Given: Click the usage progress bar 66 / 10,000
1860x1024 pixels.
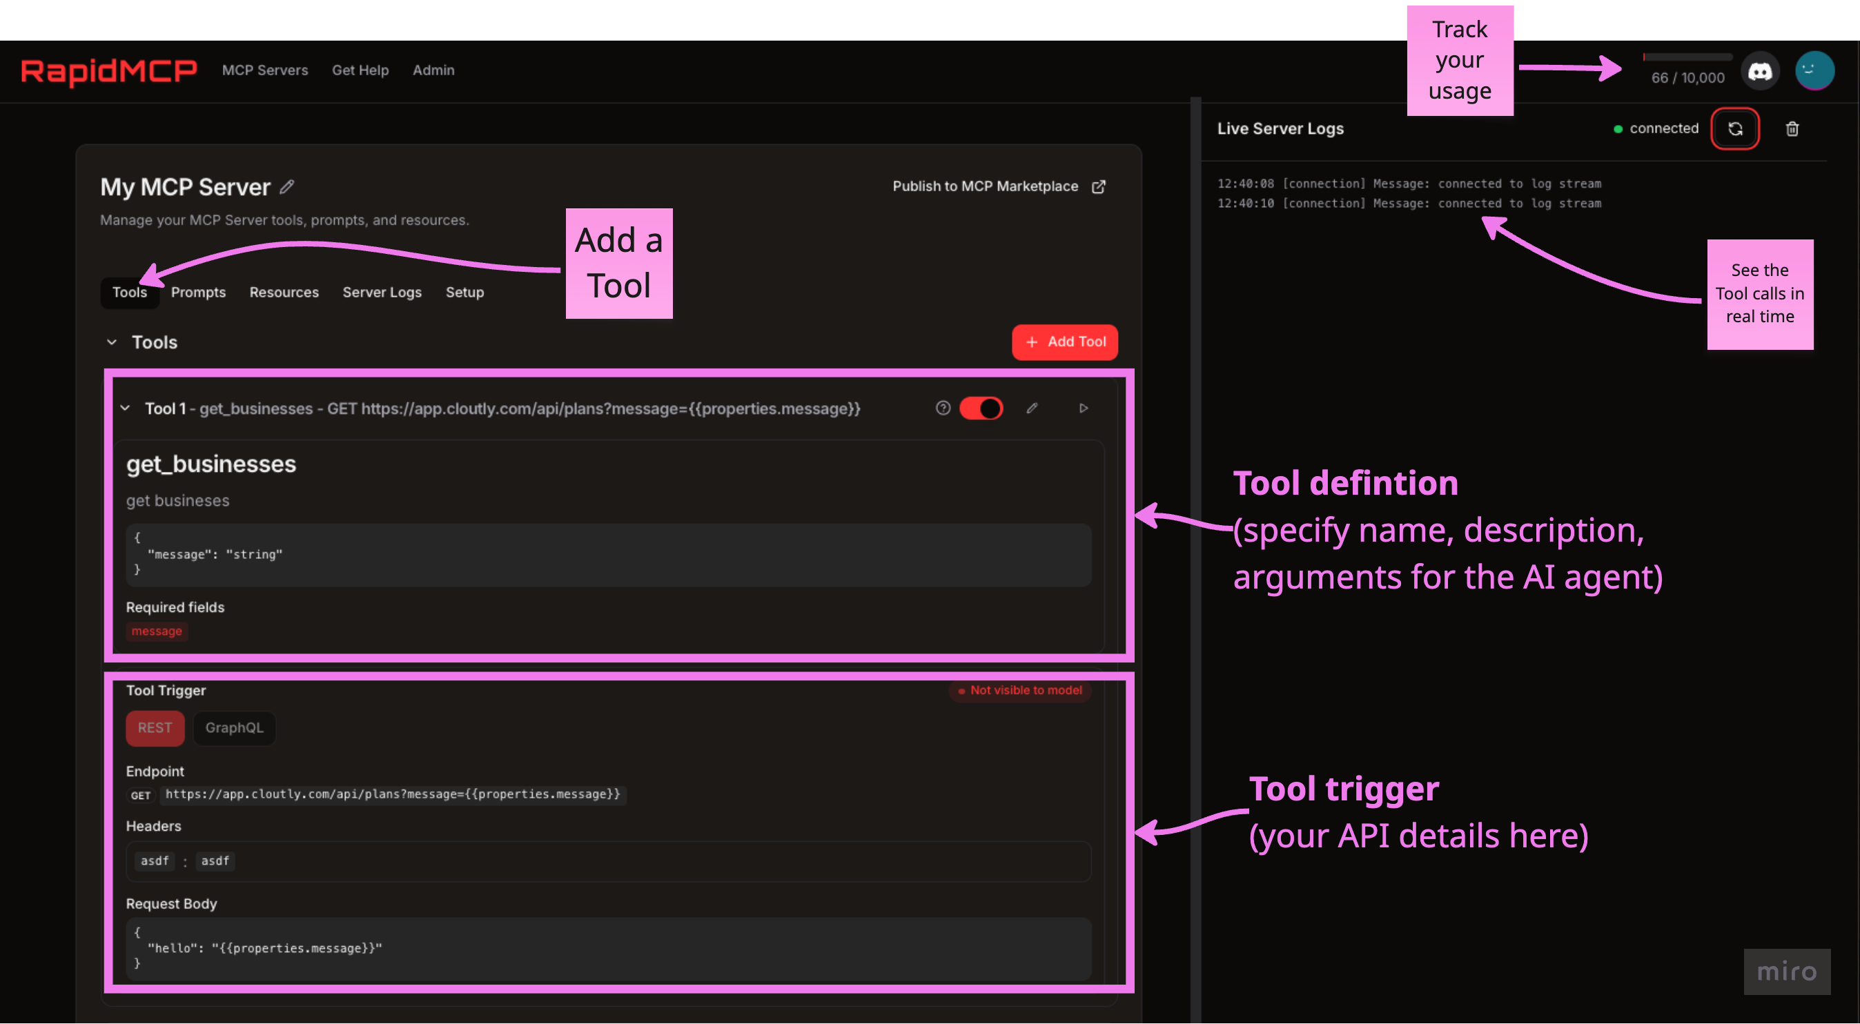Looking at the screenshot, I should 1687,58.
